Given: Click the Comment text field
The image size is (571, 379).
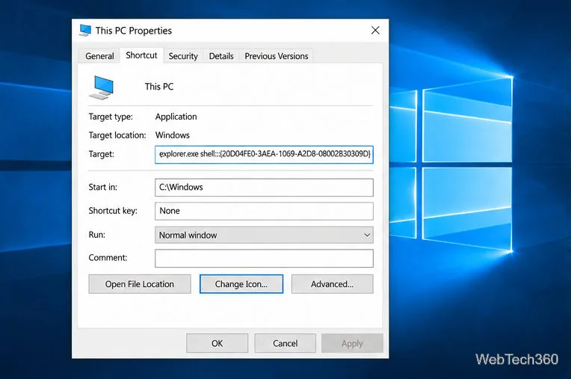Looking at the screenshot, I should click(264, 258).
